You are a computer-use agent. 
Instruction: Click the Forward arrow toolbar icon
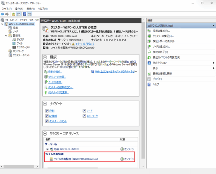[7, 14]
